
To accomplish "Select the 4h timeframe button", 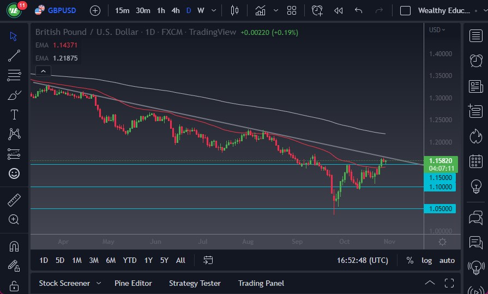I will coord(175,10).
